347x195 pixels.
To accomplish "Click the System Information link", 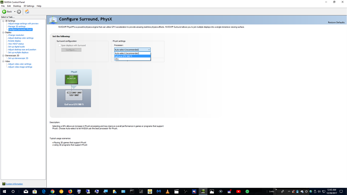I will coord(14,184).
